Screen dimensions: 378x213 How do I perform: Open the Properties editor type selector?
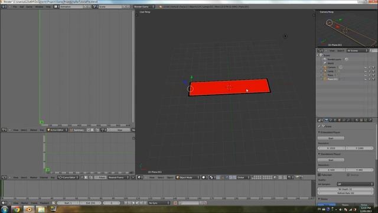pos(320,120)
